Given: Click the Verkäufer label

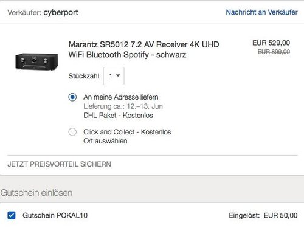Looking at the screenshot, I should (x=24, y=13).
